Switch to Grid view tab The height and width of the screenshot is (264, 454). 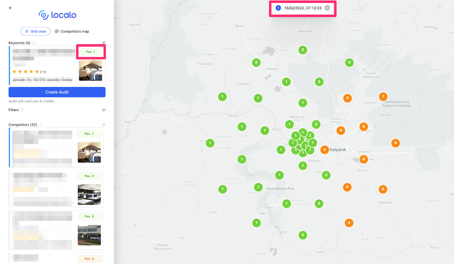[35, 31]
